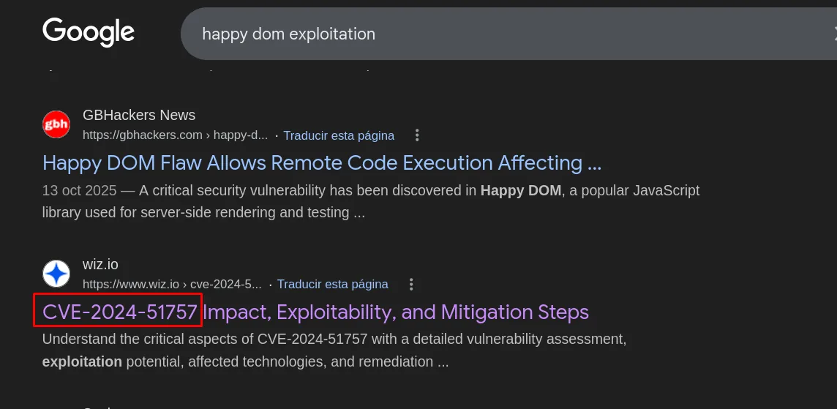
Task: Click the 'GBHackers News' site name
Action: [x=139, y=115]
